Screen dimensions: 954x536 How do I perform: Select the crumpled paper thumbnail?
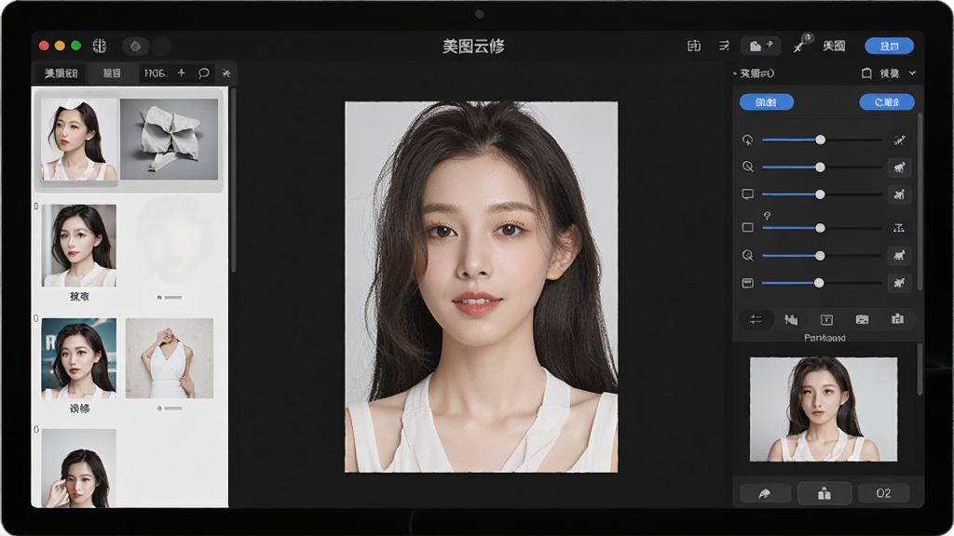point(170,140)
